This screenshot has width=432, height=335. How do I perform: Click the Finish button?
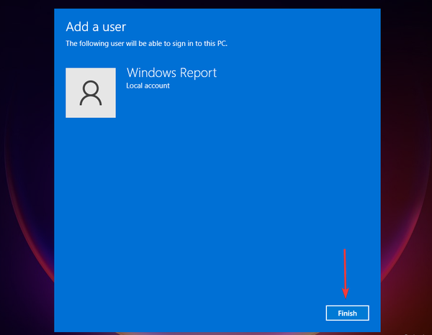tap(347, 313)
